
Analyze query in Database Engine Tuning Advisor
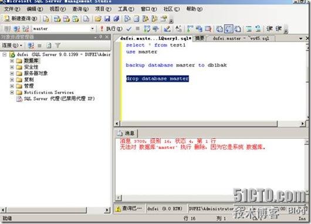(x=155, y=29)
